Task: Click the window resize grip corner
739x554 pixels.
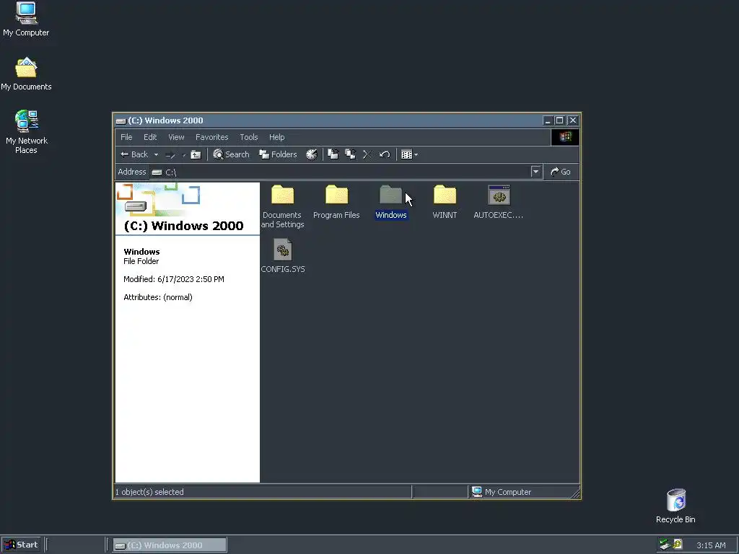Action: click(x=575, y=493)
